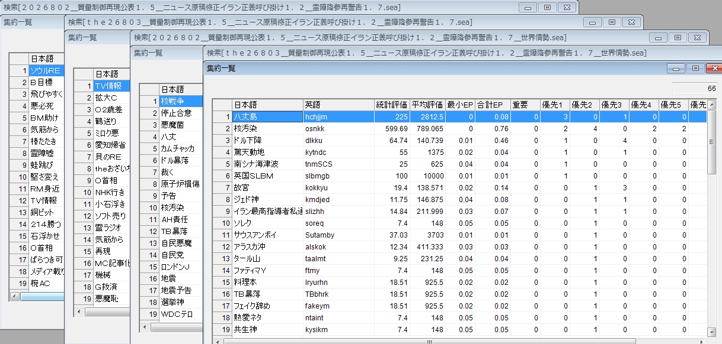Select NHK行き in the the26803 1.7.sea window
The height and width of the screenshot is (344, 722).
[x=111, y=192]
